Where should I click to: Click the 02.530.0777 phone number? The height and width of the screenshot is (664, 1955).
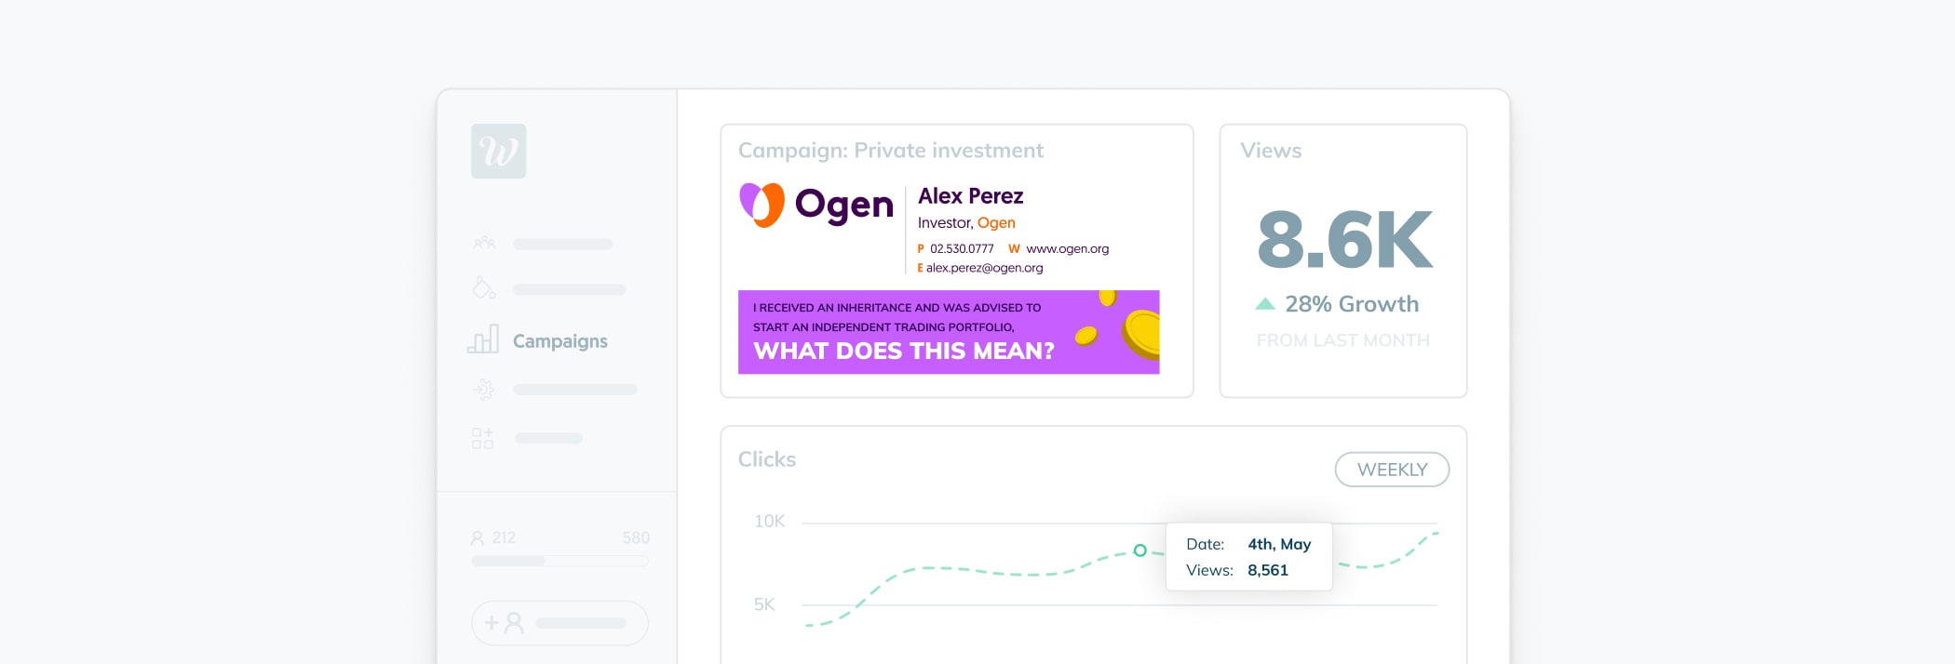962,248
